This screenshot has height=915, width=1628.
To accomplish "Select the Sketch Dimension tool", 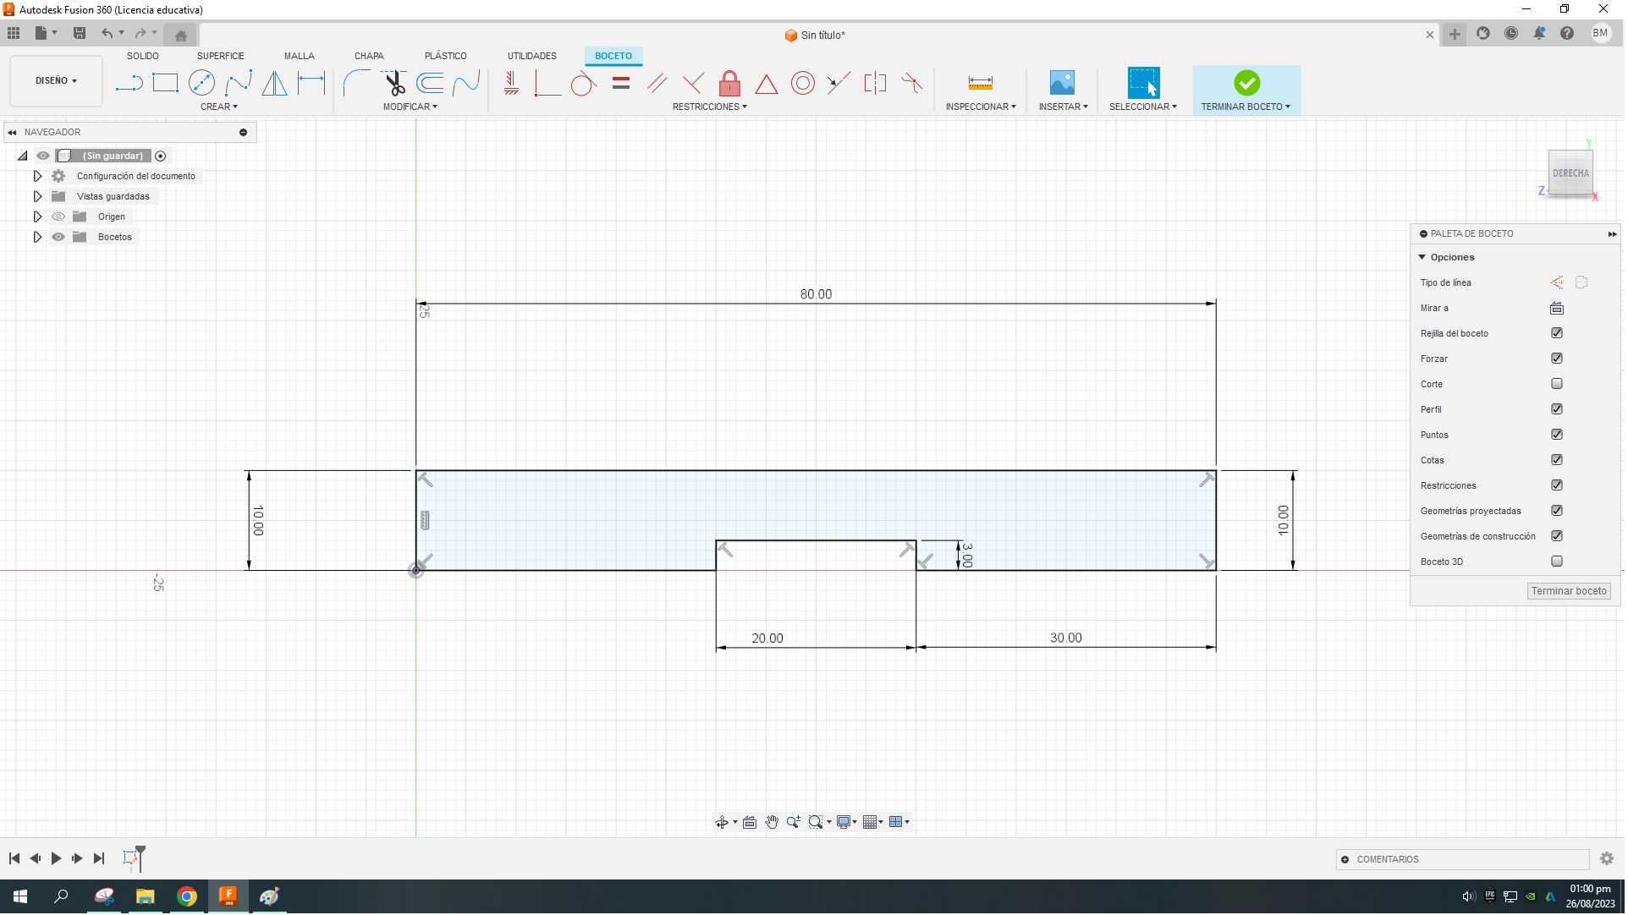I will pos(311,83).
